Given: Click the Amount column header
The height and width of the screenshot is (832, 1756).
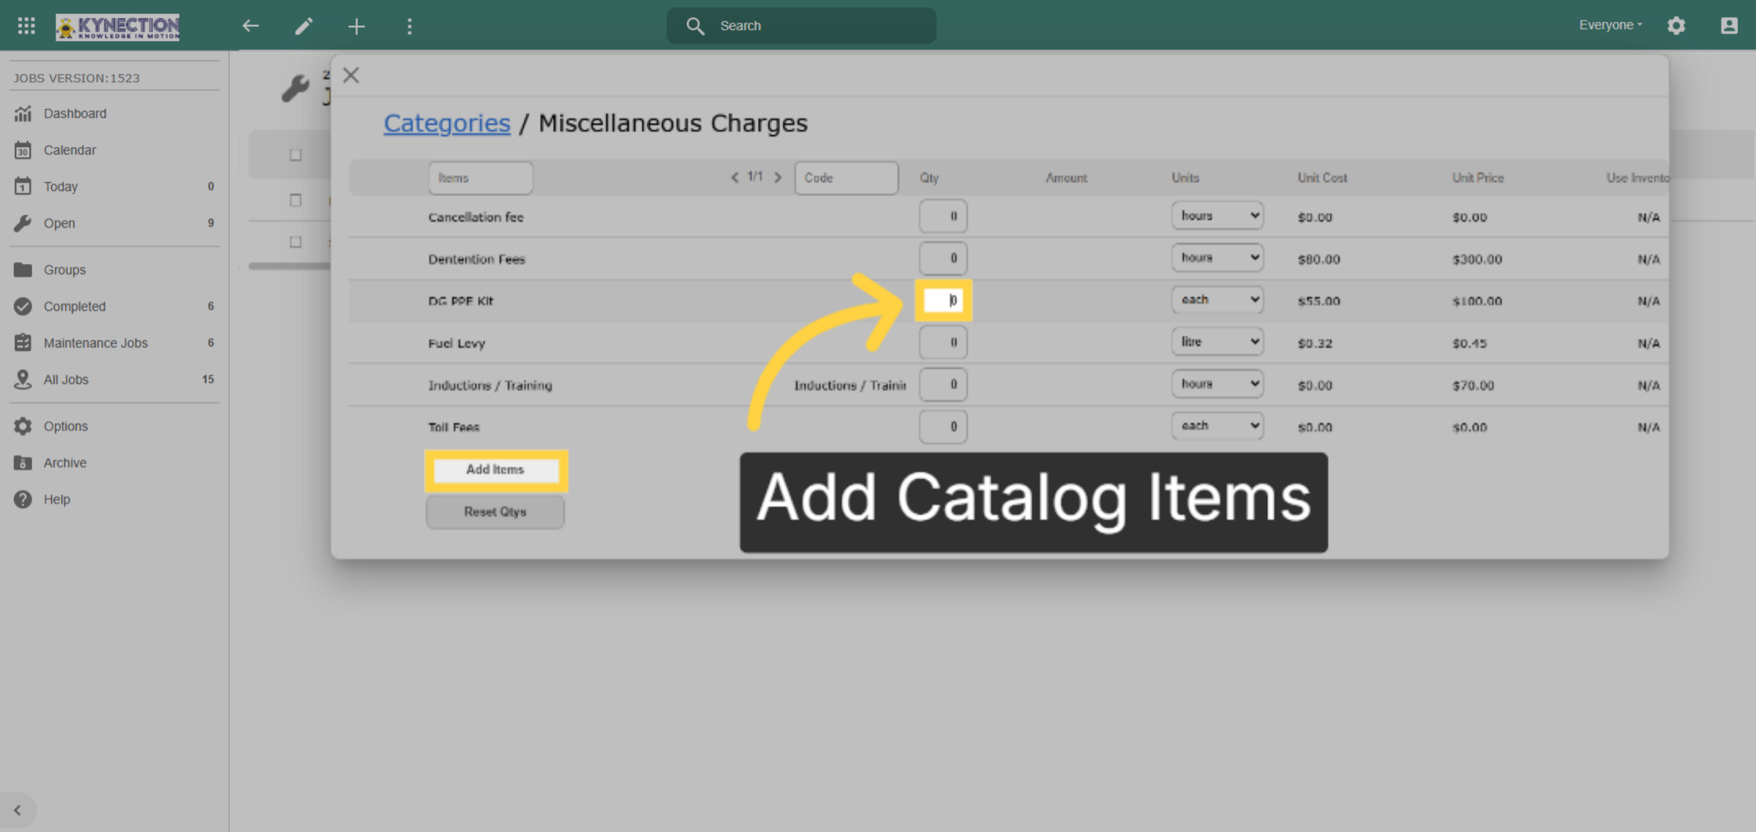Looking at the screenshot, I should (x=1066, y=178).
